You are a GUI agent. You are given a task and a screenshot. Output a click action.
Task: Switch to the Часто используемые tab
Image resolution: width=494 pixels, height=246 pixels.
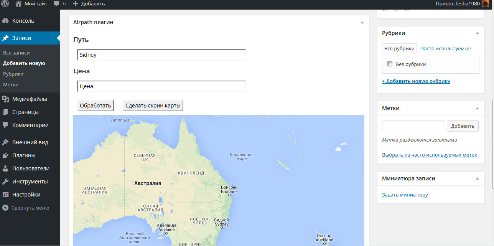pyautogui.click(x=446, y=49)
